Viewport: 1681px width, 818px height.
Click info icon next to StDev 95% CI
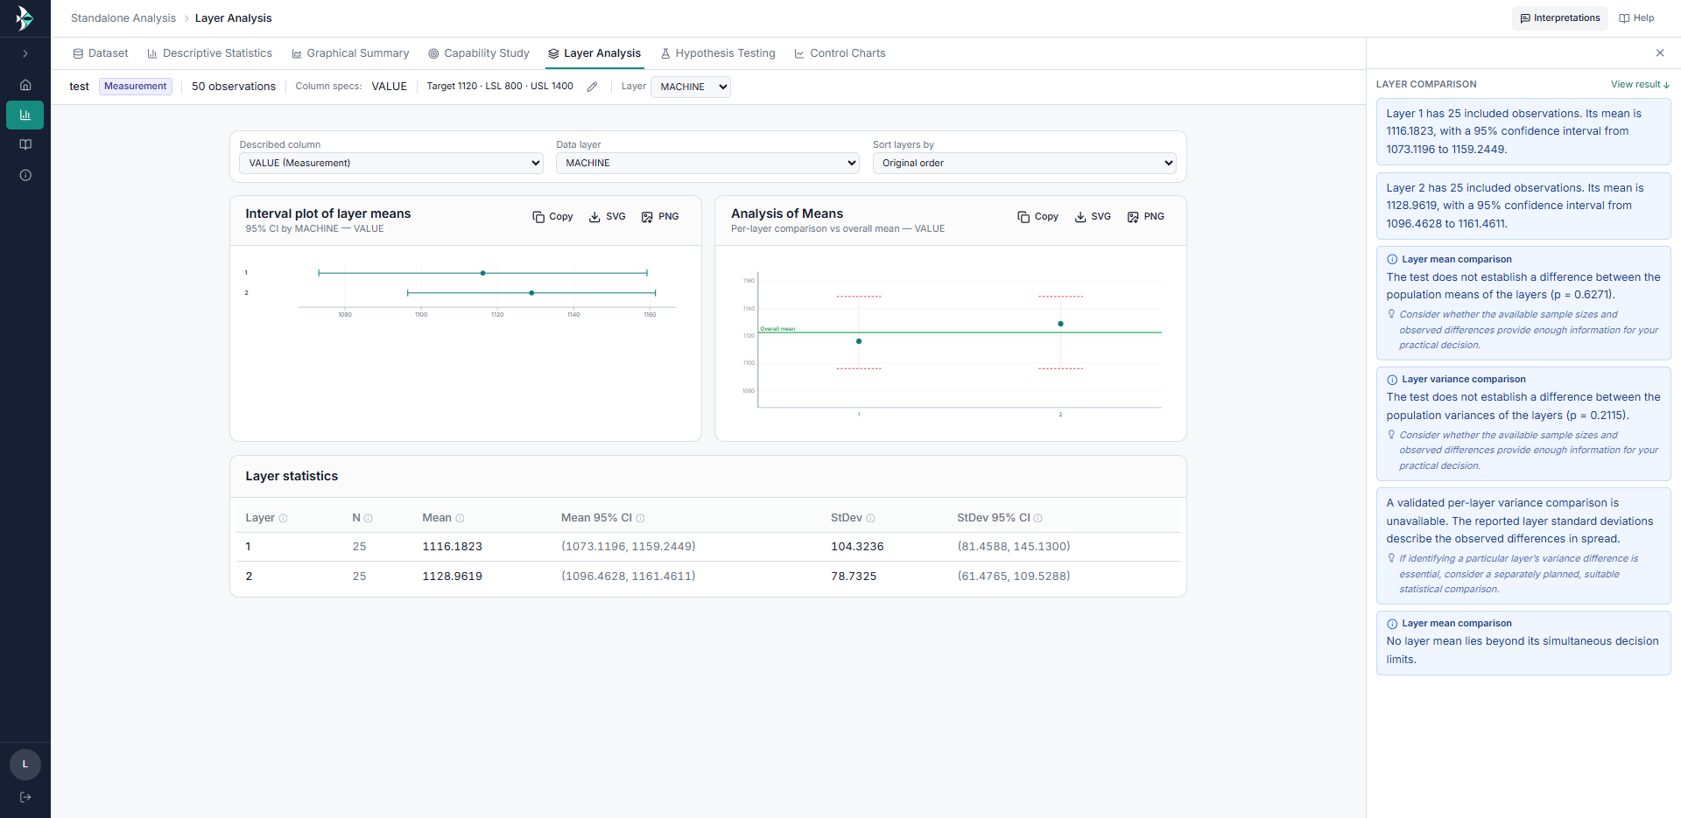pyautogui.click(x=1037, y=519)
